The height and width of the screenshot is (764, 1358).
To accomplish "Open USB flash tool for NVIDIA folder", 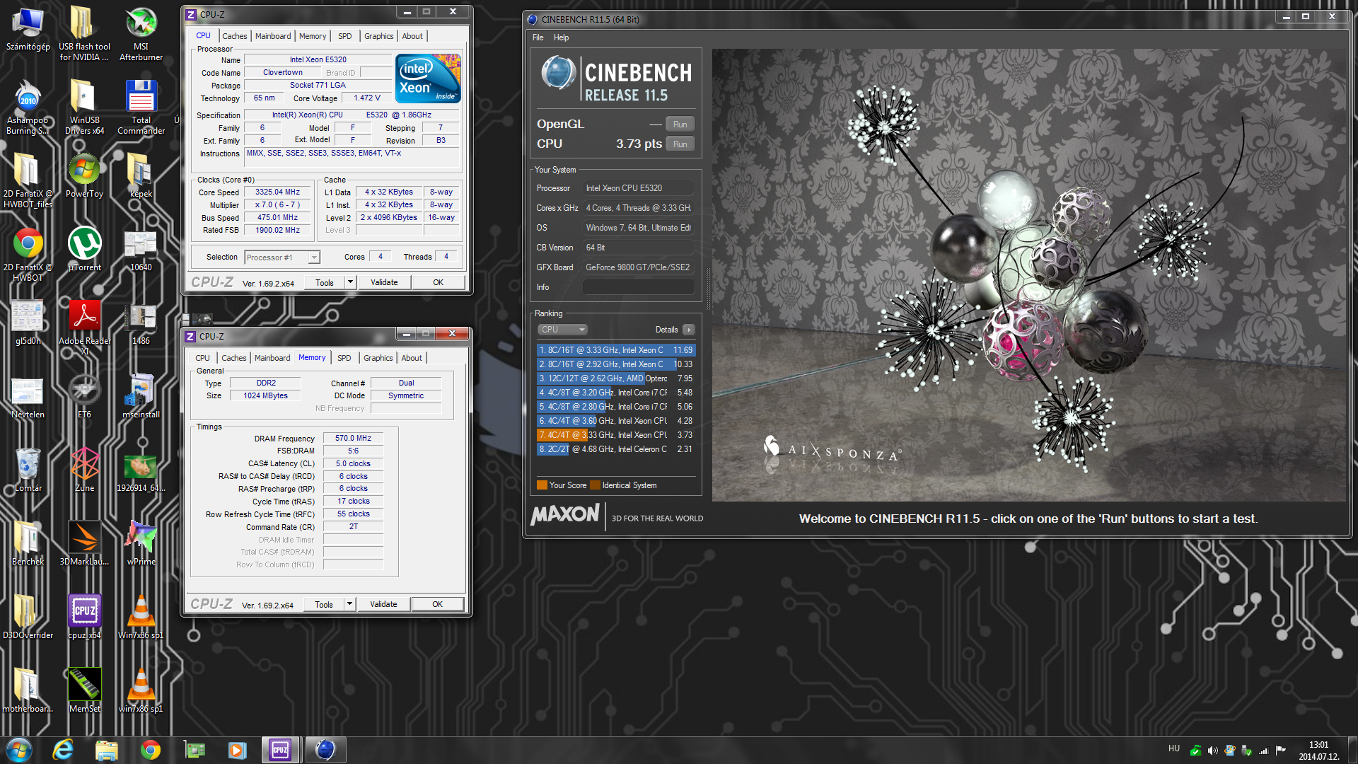I will tap(84, 33).
